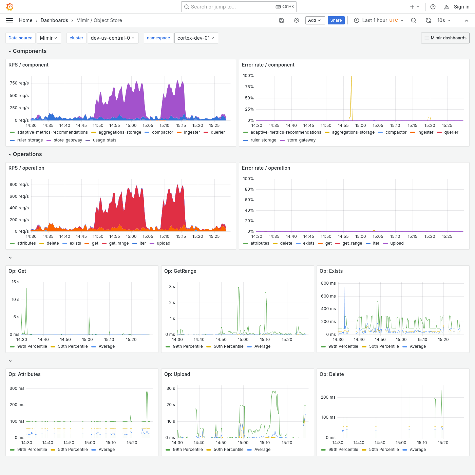Open the help menu
The width and height of the screenshot is (475, 475).
(x=433, y=6)
